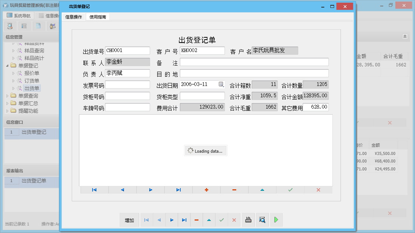Viewport: 415px width, 233px height.
Task: Click the red minus delete icon in bottom toolbar
Action: 197,220
